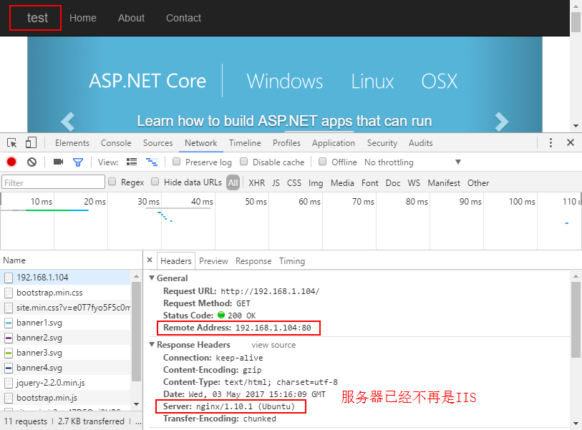Open the About navigation link
Screen dimensions: 582x430
tap(131, 18)
